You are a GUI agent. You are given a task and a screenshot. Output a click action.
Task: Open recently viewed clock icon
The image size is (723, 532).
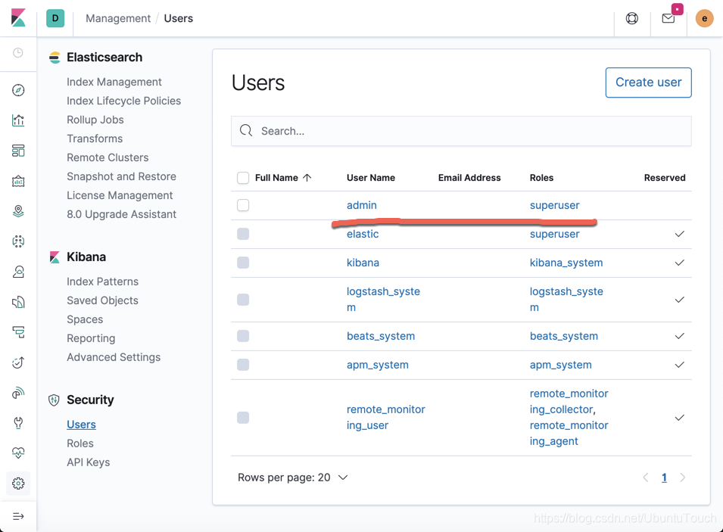[18, 52]
